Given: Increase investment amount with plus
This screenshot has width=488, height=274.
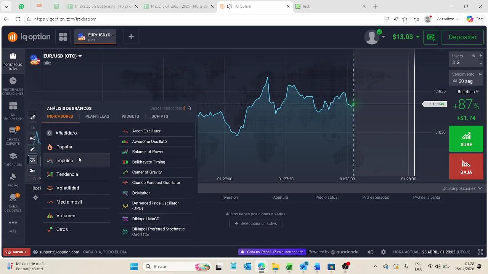Looking at the screenshot, I should coord(481,56).
